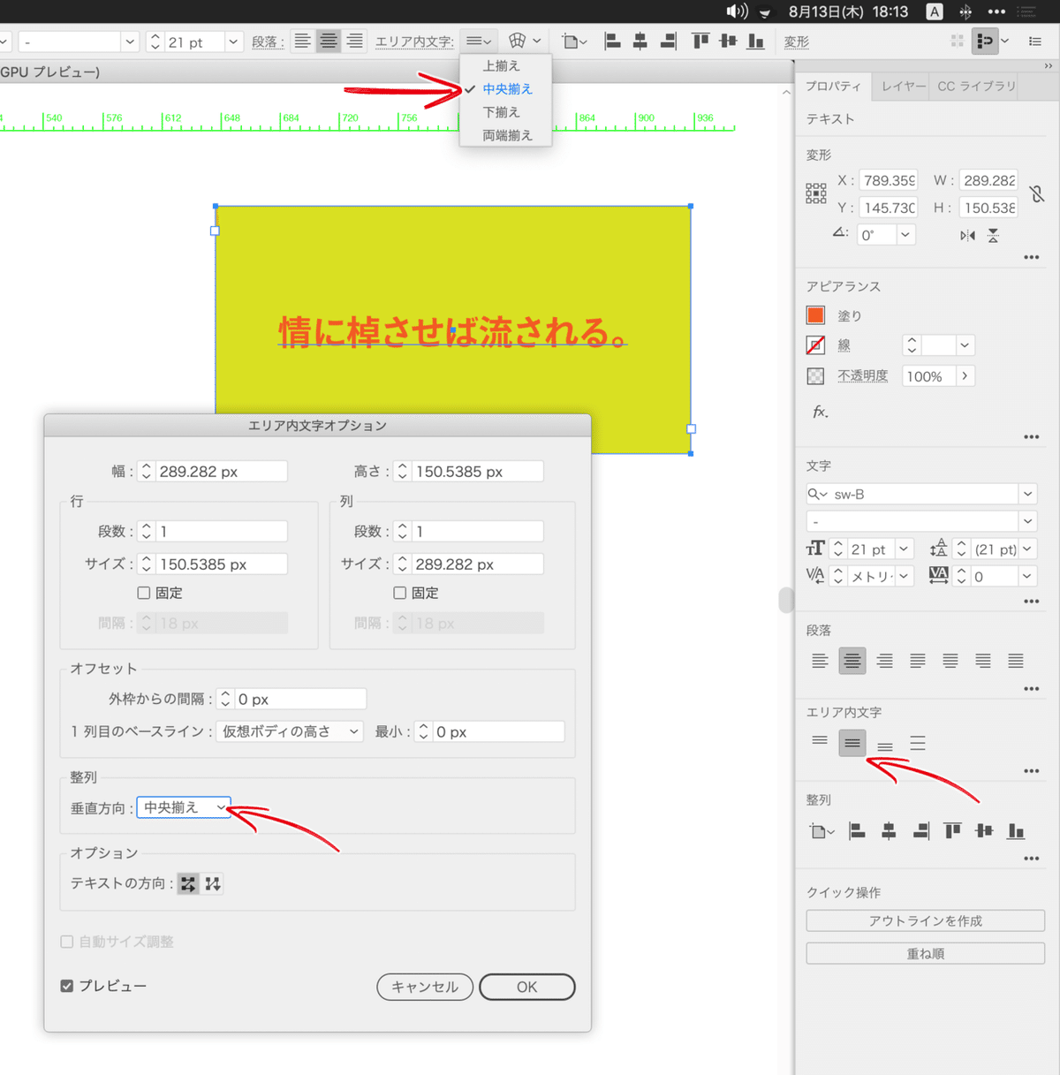
Task: Enable 固定 checkbox under 列 section
Action: [x=400, y=593]
